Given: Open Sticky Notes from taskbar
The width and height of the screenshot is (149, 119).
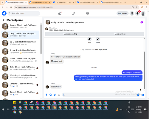Looking at the screenshot, I should (x=14, y=102).
